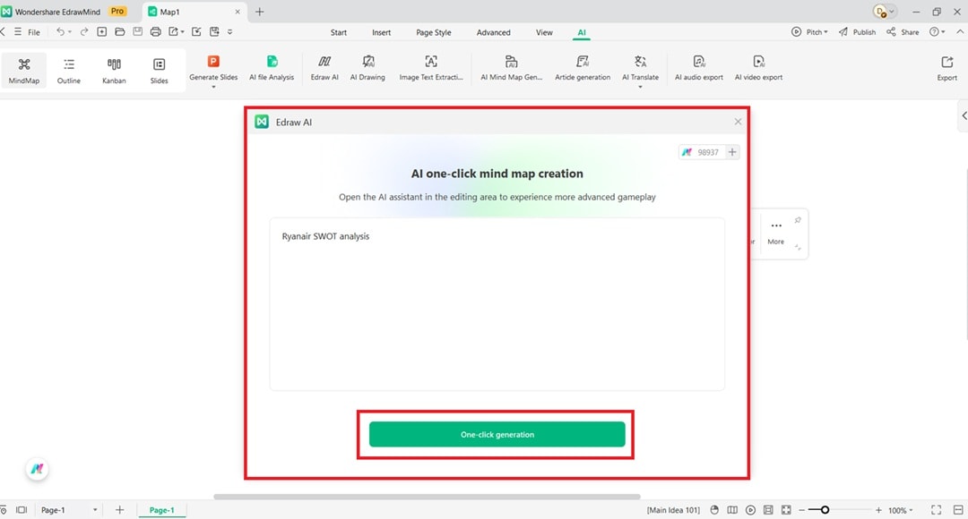This screenshot has width=968, height=519.
Task: Select the Map1 document tab
Action: click(194, 12)
